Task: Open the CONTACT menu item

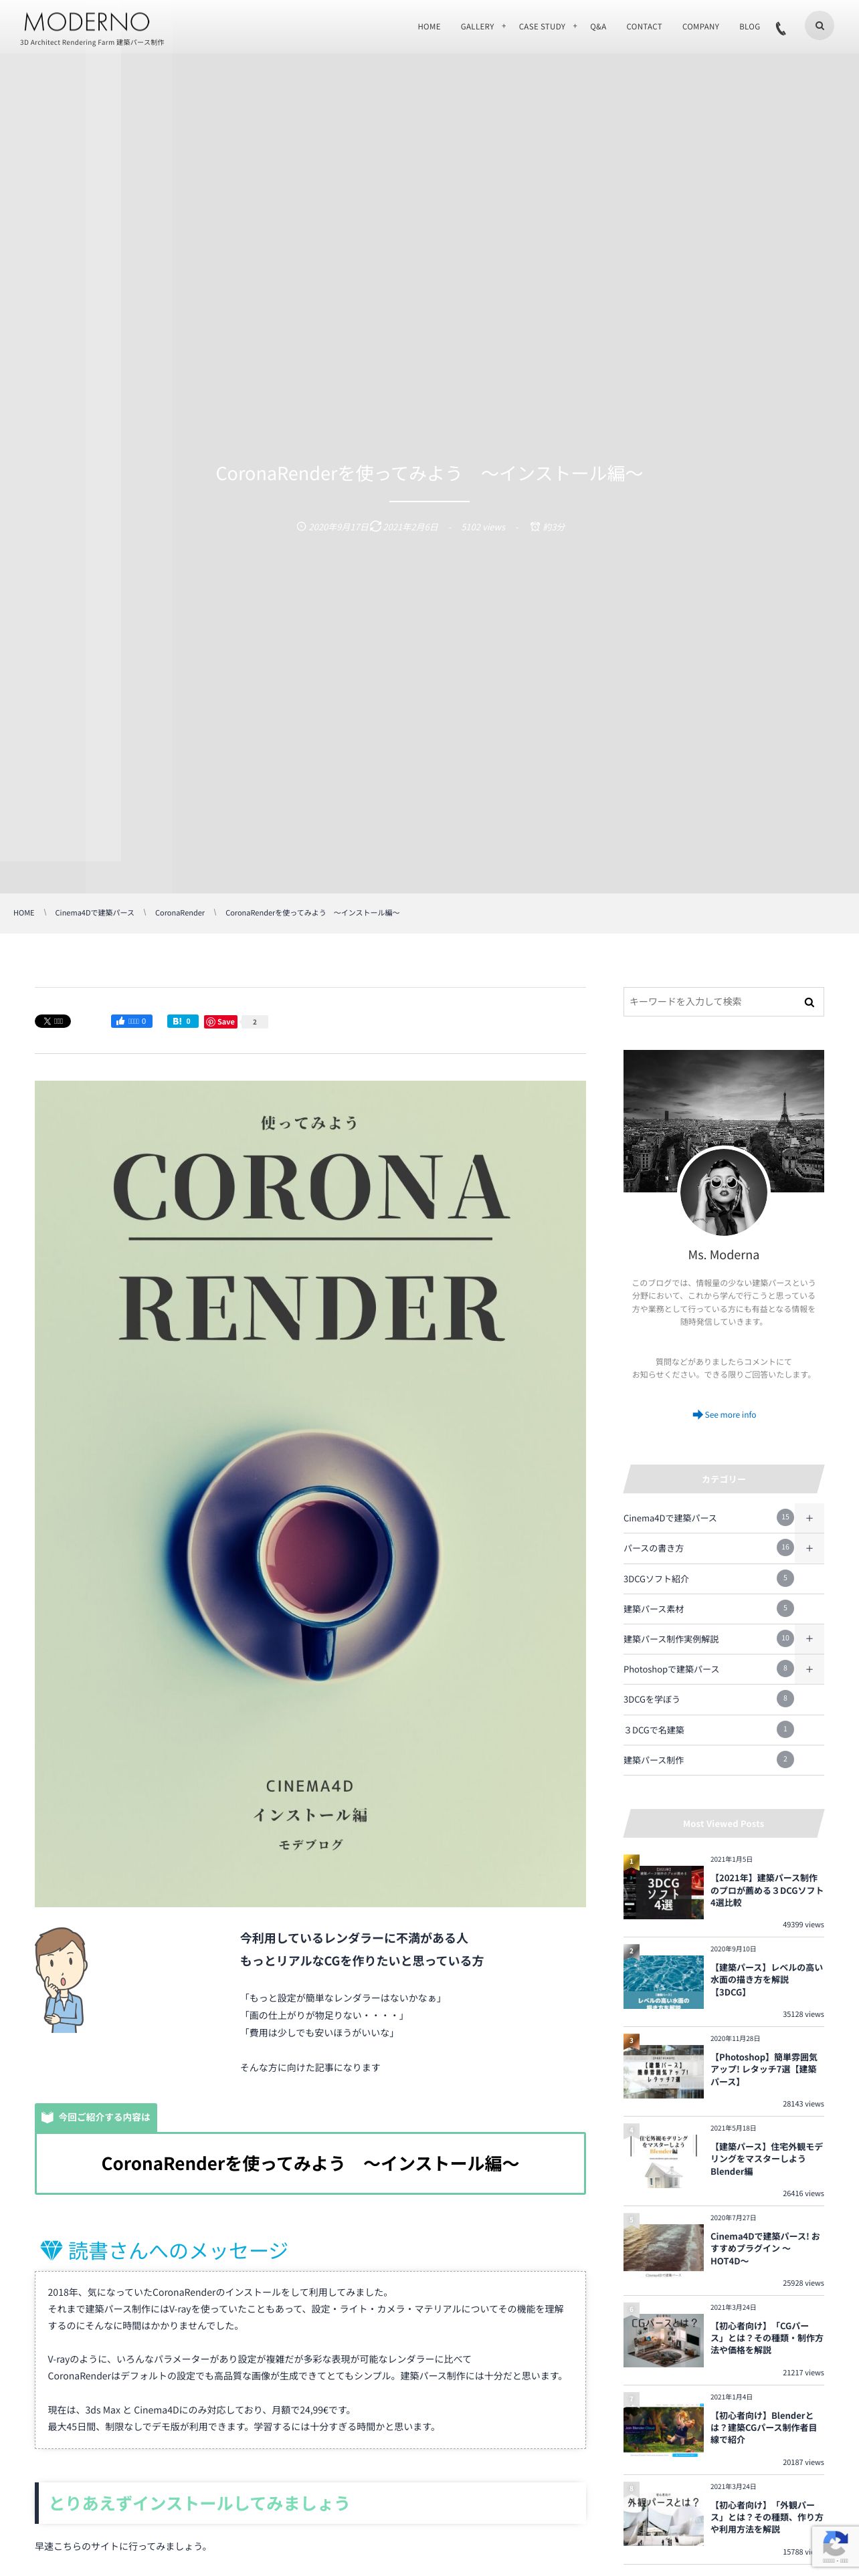Action: coord(644,27)
